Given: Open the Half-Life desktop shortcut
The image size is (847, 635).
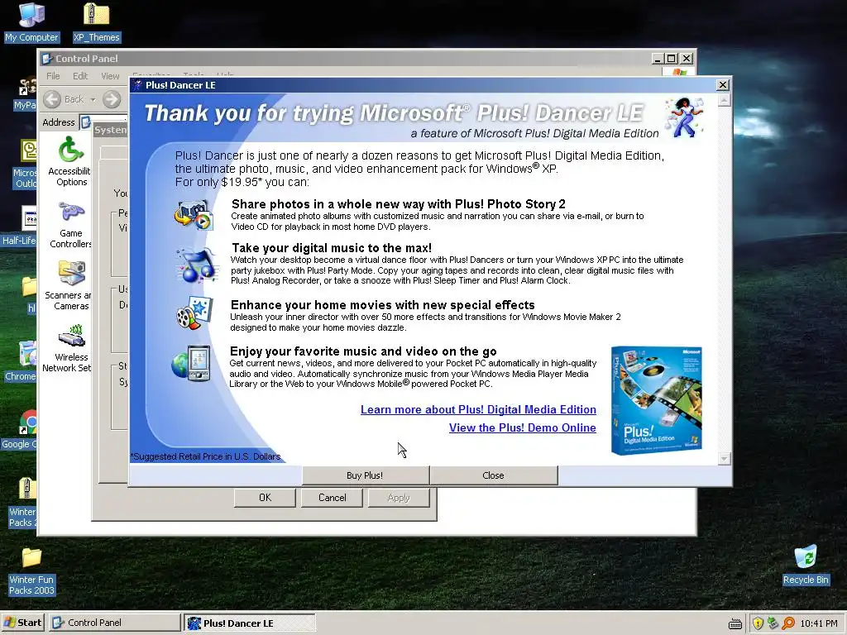Looking at the screenshot, I should point(20,226).
